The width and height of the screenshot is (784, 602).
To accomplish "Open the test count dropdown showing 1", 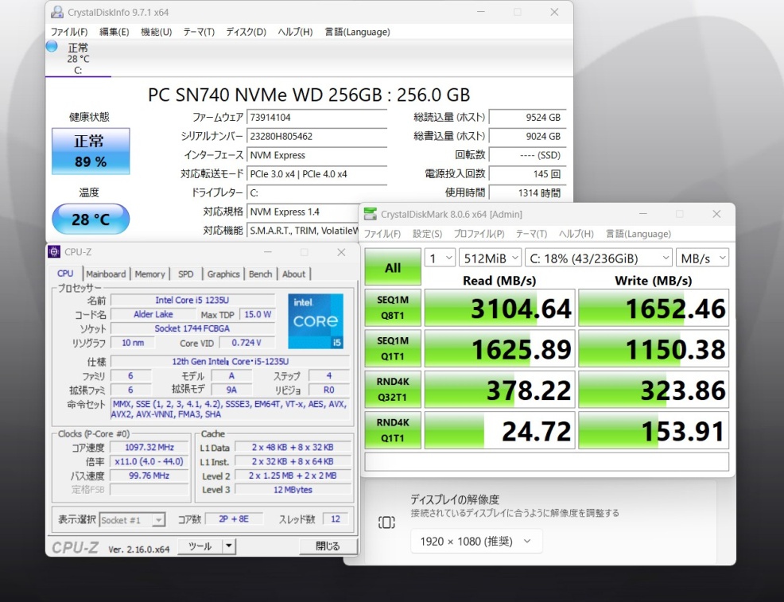I will click(440, 258).
